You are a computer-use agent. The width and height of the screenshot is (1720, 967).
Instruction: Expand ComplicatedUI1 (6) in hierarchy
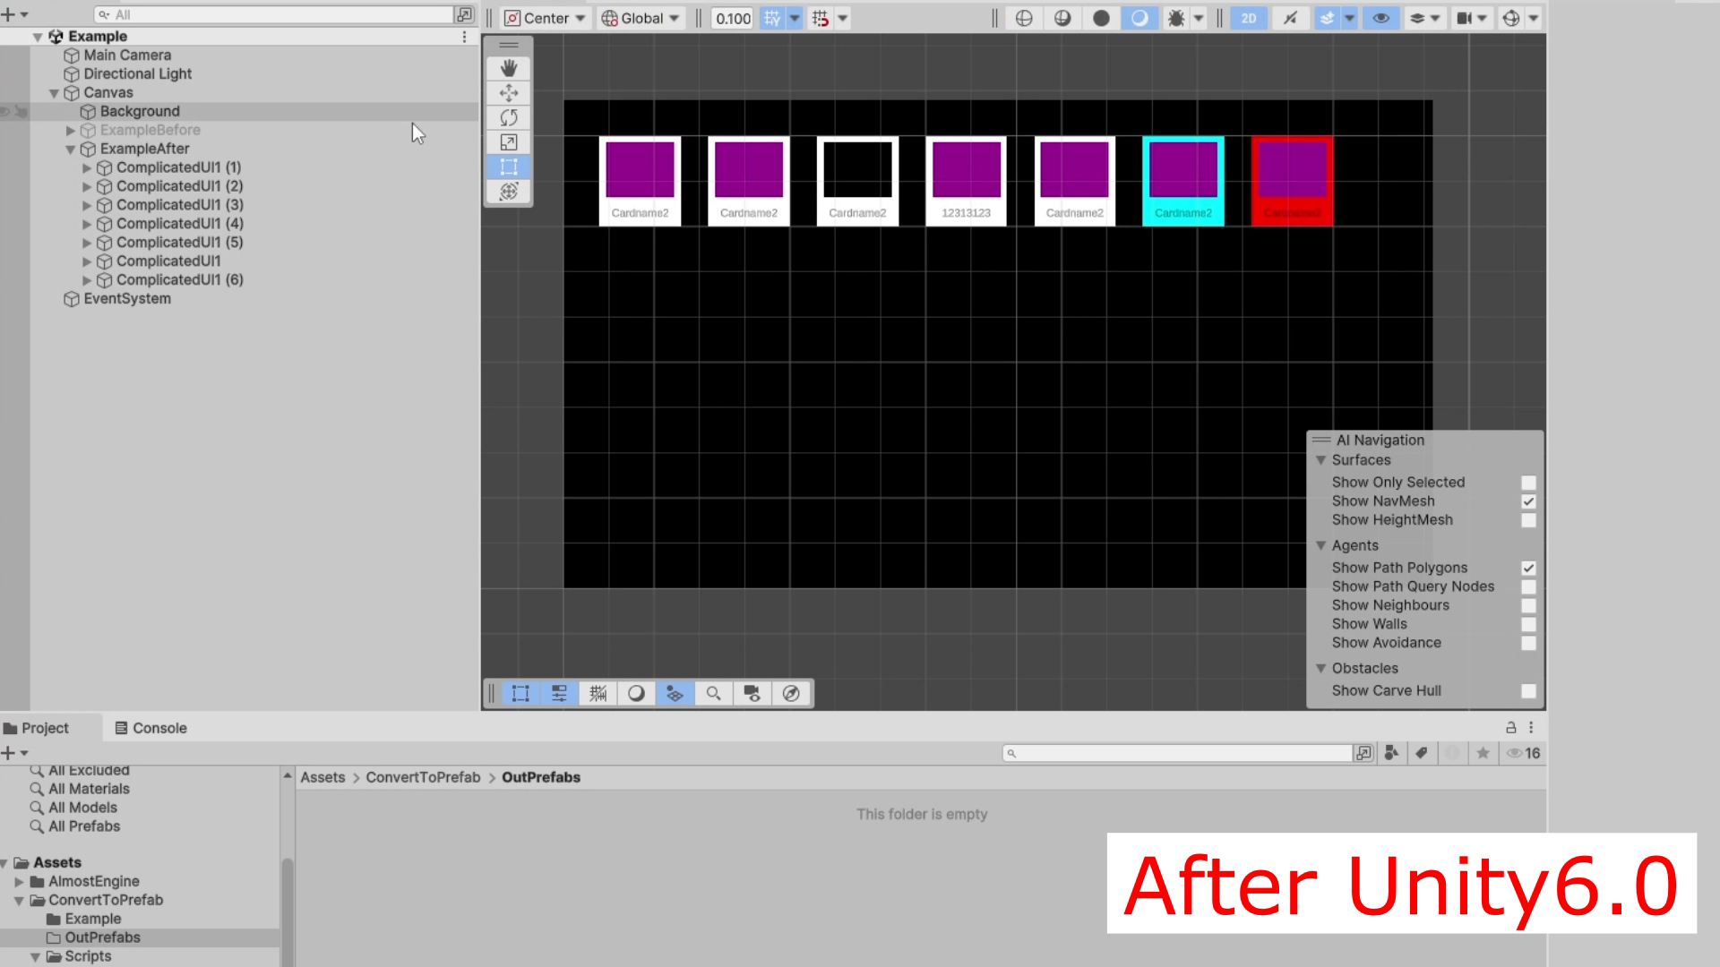coord(87,280)
